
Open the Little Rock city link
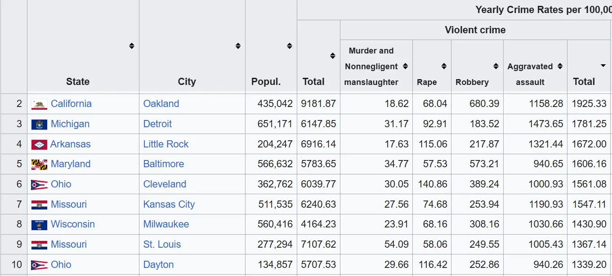[165, 144]
